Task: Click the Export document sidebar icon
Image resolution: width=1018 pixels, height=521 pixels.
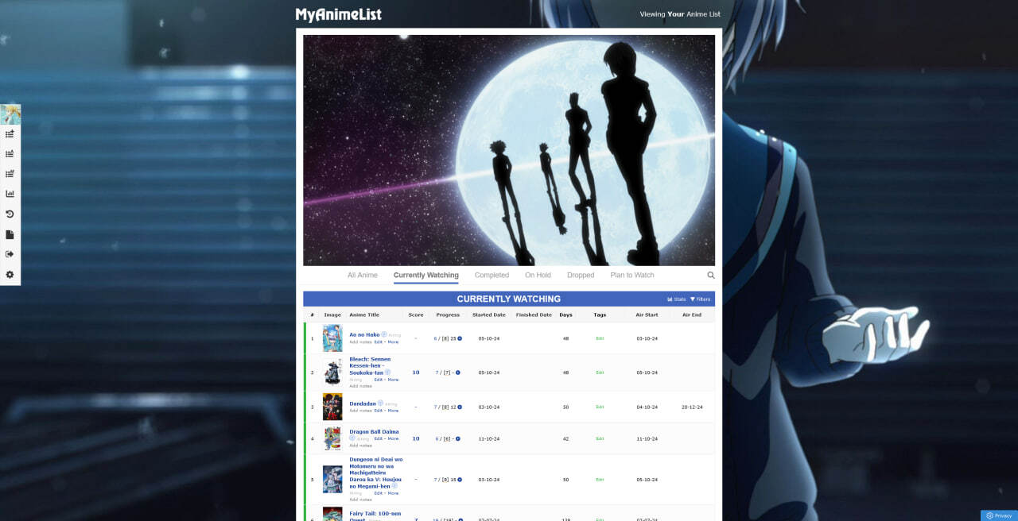Action: [10, 234]
